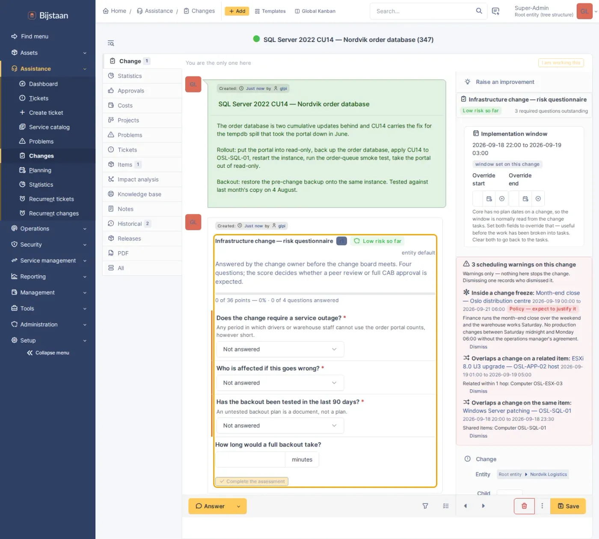
Task: Click the timeline filter funnel icon
Action: click(x=425, y=506)
